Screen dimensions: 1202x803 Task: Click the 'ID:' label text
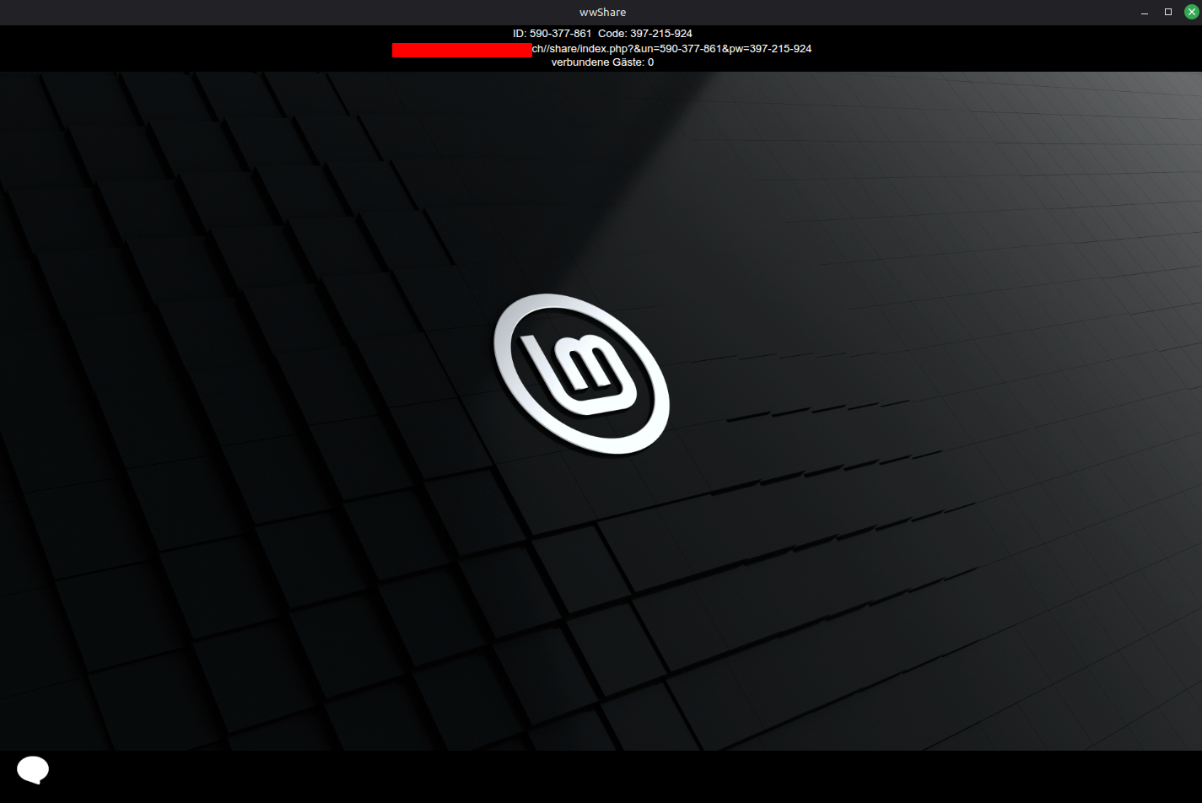520,34
